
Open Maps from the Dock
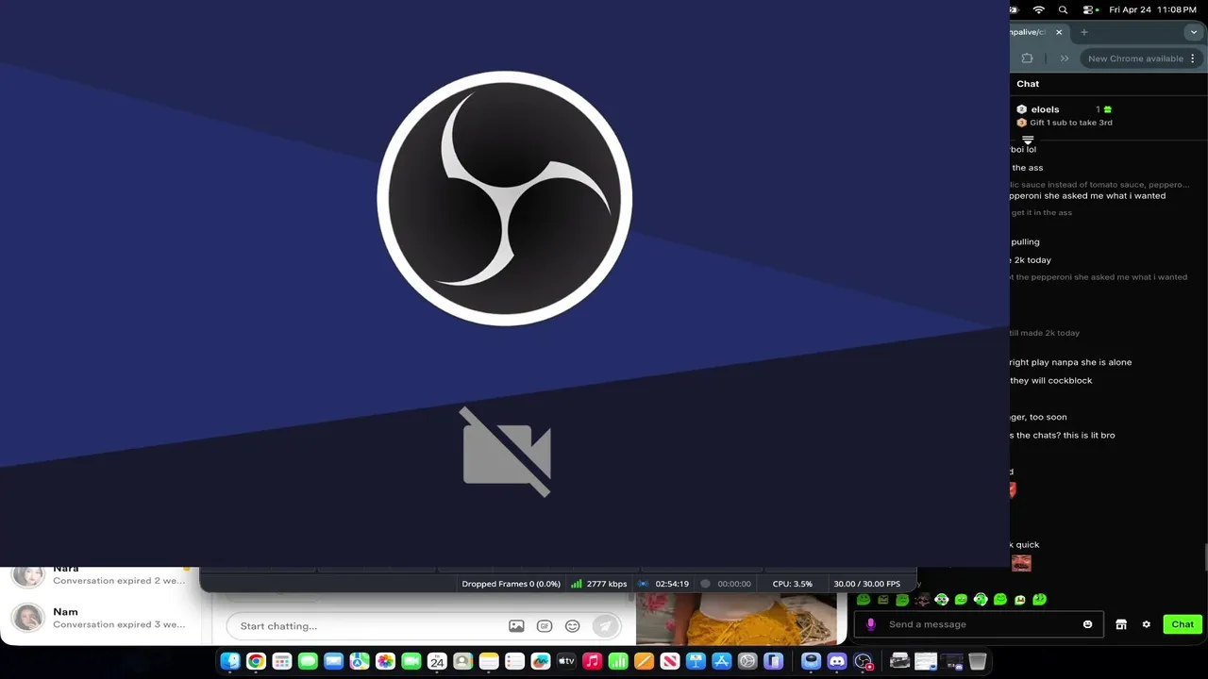tap(360, 661)
